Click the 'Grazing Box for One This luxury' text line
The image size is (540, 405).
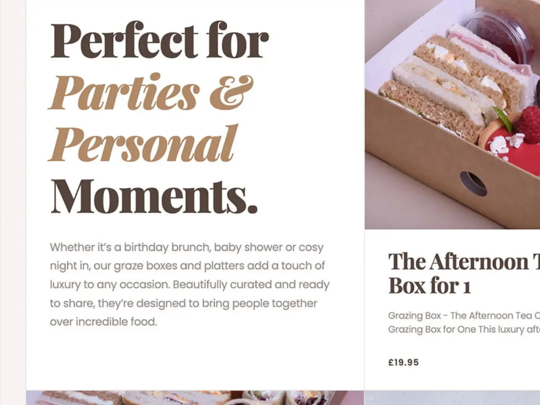click(464, 329)
